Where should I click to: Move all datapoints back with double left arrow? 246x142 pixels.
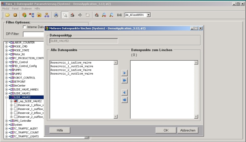125,100
